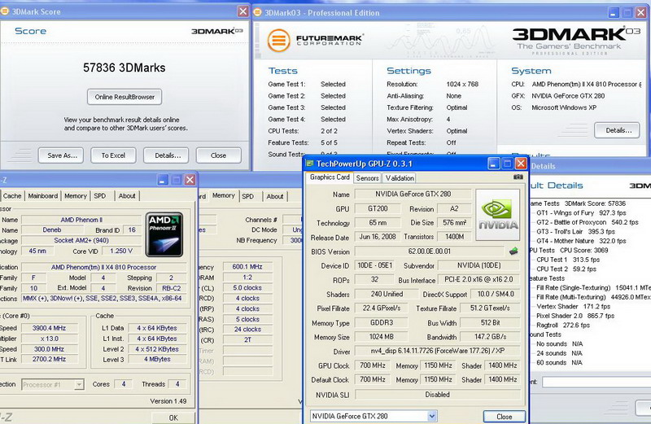This screenshot has width=651, height=424.
Task: Select GT4 - Mother Nature result row
Action: click(x=581, y=241)
